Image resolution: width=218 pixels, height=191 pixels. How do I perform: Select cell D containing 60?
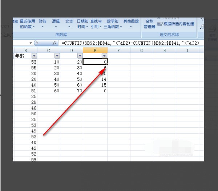click(x=72, y=85)
